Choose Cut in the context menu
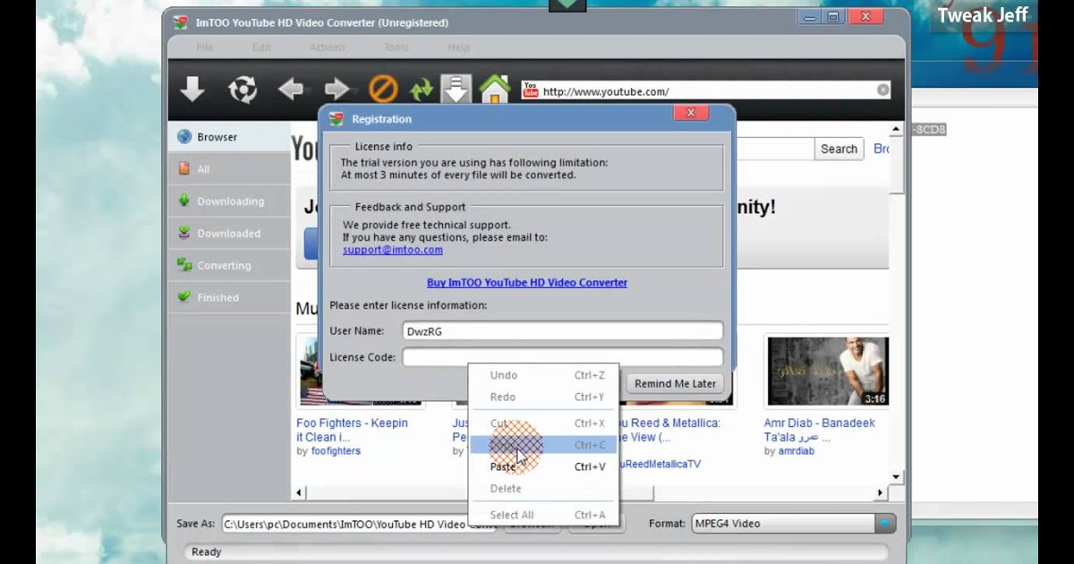This screenshot has height=564, width=1074. tap(543, 423)
